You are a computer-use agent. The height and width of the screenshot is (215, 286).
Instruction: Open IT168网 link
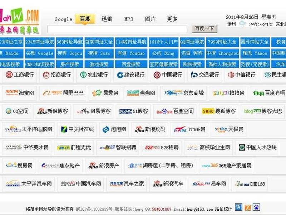[x=189, y=129]
